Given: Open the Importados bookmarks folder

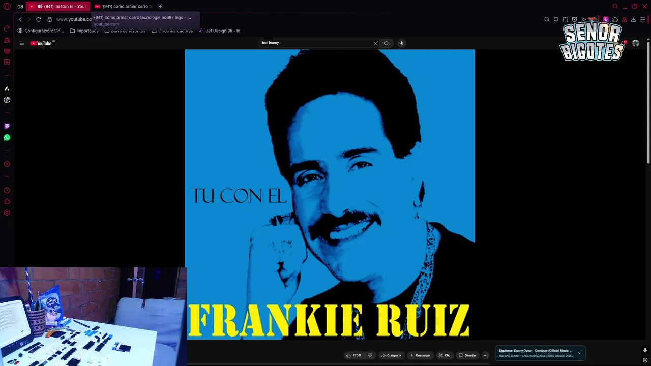Looking at the screenshot, I should 84,30.
